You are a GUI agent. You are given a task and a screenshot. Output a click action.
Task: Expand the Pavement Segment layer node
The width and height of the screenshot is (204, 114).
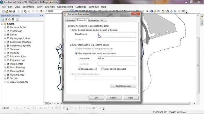coord(5,46)
